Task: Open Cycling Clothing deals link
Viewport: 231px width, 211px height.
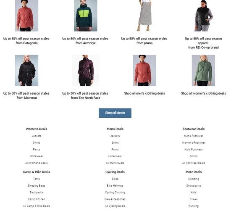Action: (x=115, y=193)
